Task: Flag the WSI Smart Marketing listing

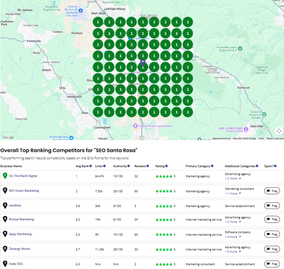Action: click(272, 191)
